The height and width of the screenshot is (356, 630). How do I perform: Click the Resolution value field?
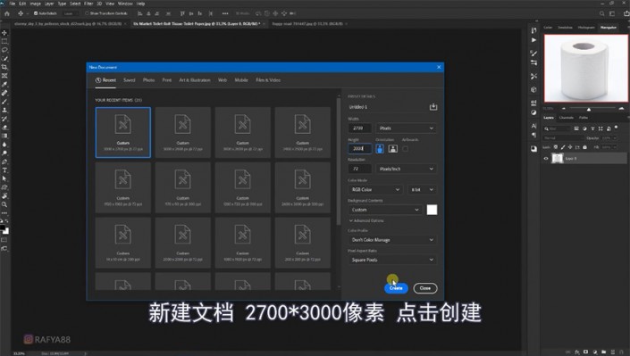click(359, 169)
